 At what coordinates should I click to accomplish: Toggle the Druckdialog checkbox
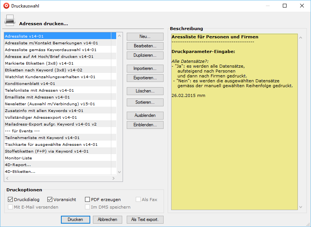(11, 200)
